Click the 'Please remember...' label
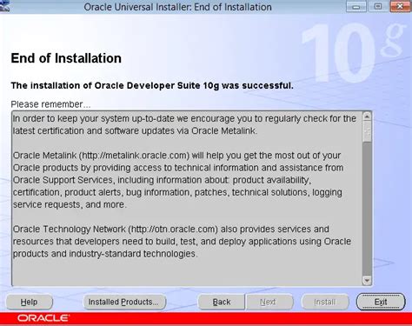 click(x=50, y=104)
